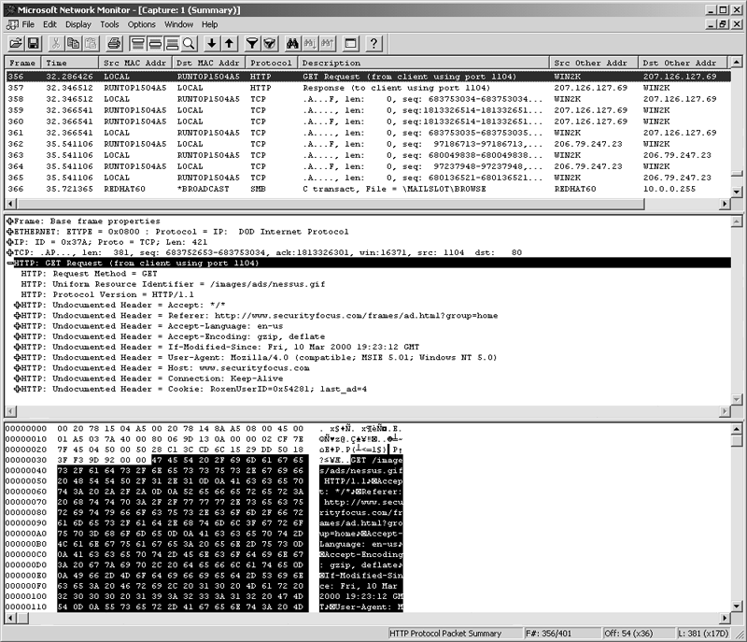Toggle the Hex pane toolbar button

pyautogui.click(x=172, y=44)
